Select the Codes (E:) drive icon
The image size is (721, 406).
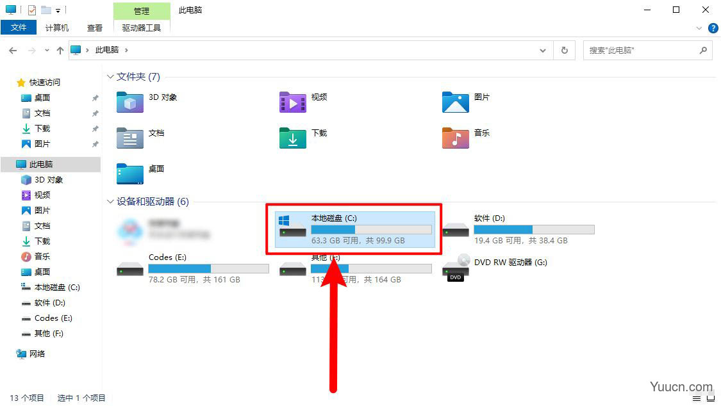click(x=129, y=269)
